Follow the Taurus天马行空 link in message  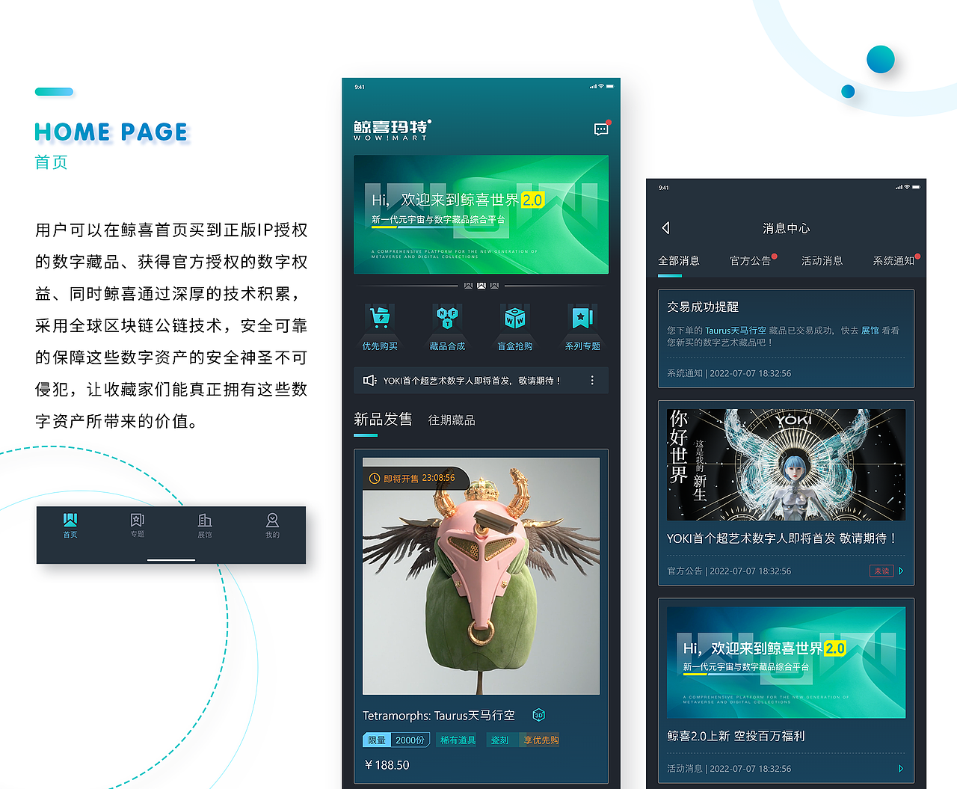(736, 331)
